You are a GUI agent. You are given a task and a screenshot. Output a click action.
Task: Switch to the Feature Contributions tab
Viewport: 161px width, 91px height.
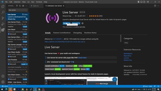click(62, 33)
